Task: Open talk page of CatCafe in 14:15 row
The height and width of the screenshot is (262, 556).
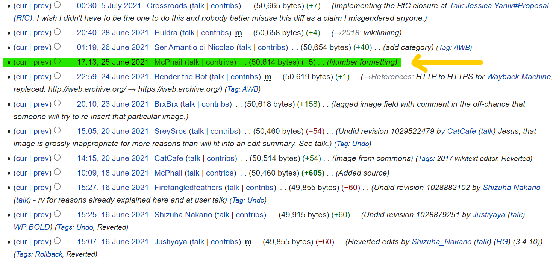Action: [194, 159]
